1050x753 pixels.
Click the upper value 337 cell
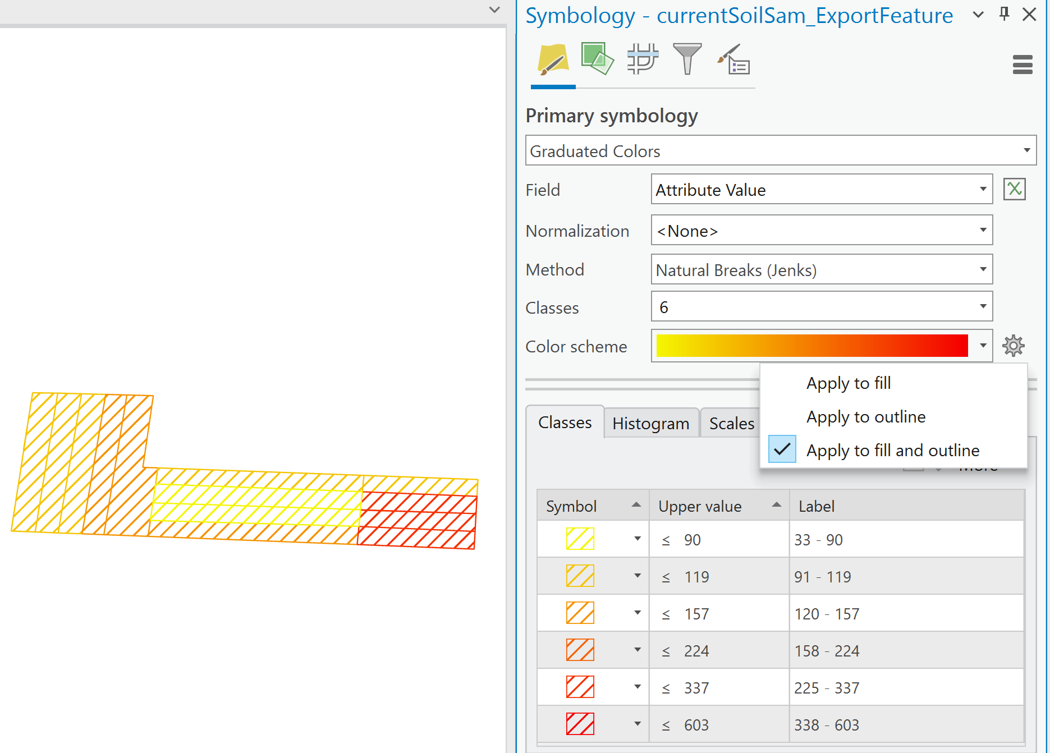coord(719,687)
